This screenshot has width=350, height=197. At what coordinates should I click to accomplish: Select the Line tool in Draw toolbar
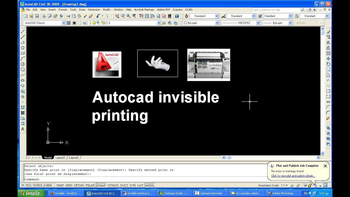(23, 31)
